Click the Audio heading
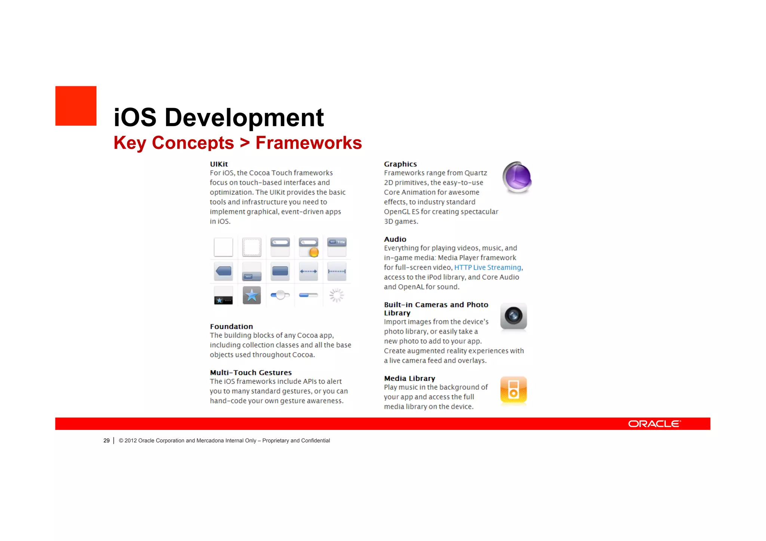Image resolution: width=766 pixels, height=541 pixels. click(395, 239)
